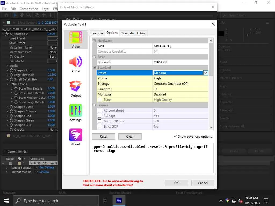This screenshot has width=275, height=206.
Task: Click the Reset button in Voukoder
Action: point(104,137)
